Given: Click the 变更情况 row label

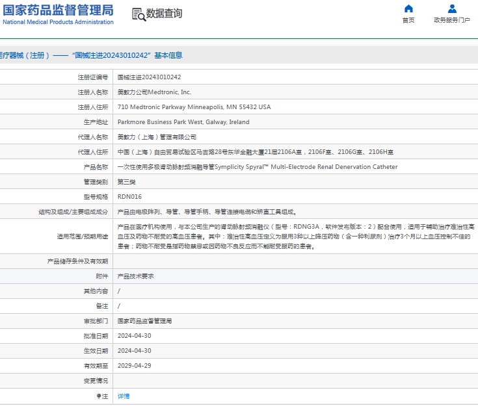Looking at the screenshot, I should 96,381.
